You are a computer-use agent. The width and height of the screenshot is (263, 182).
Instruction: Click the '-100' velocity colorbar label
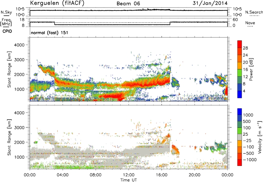click(x=249, y=147)
